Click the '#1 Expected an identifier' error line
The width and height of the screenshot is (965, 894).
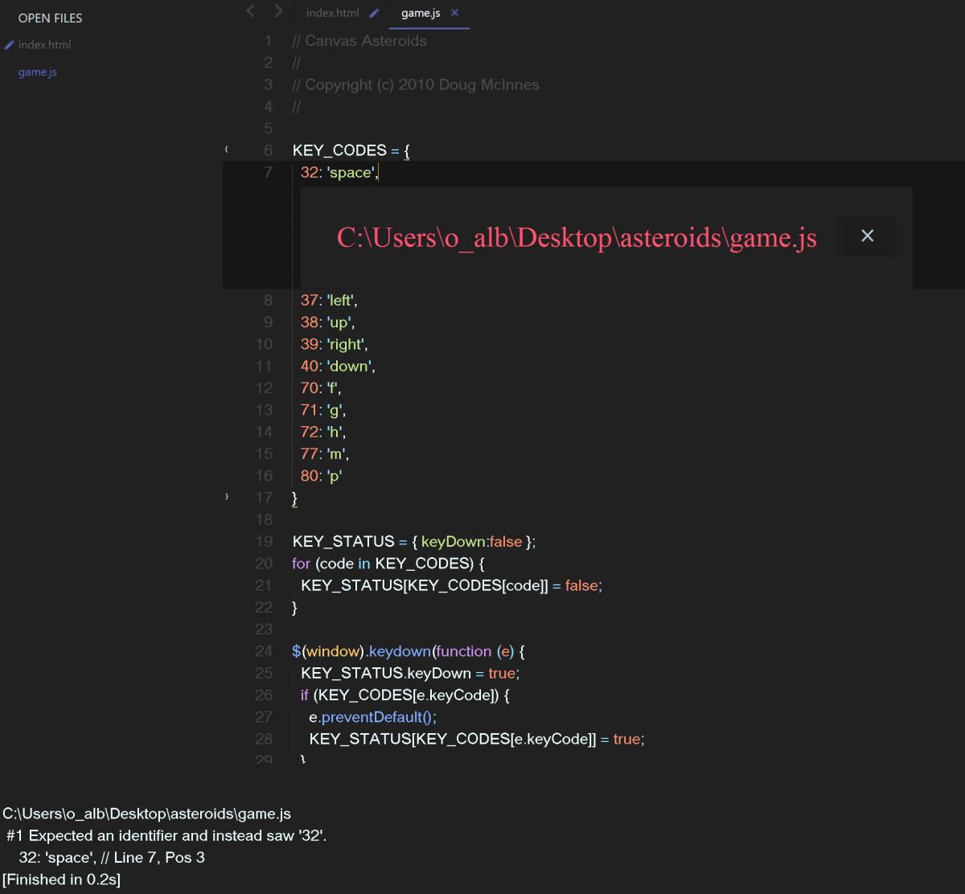point(166,835)
